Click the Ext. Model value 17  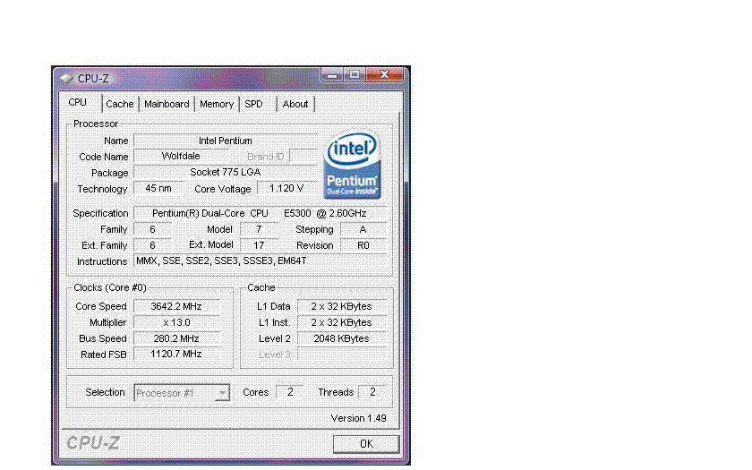coord(259,245)
